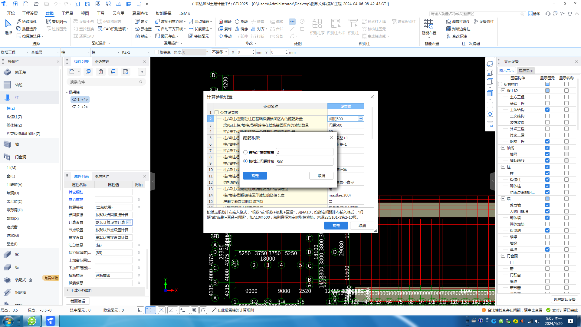Screen dimensions: 581x327
Task: Toggle 保温墙 显示图元 checkbox
Action: coord(547,230)
